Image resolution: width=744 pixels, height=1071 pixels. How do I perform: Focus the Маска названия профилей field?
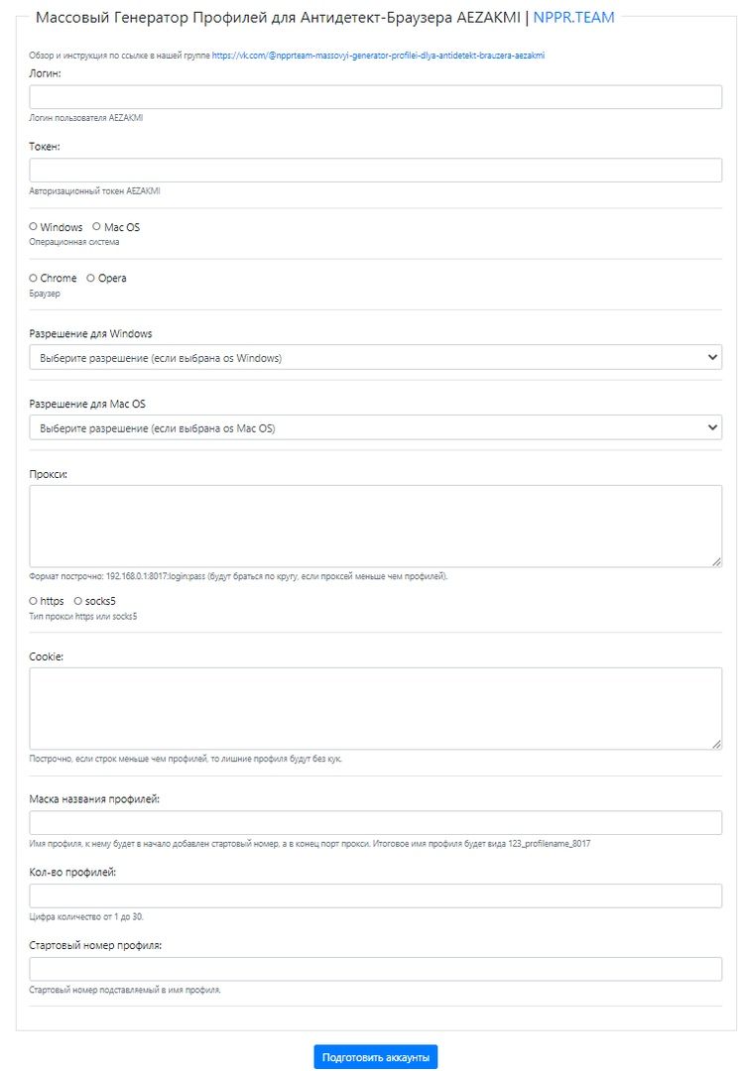click(x=375, y=822)
